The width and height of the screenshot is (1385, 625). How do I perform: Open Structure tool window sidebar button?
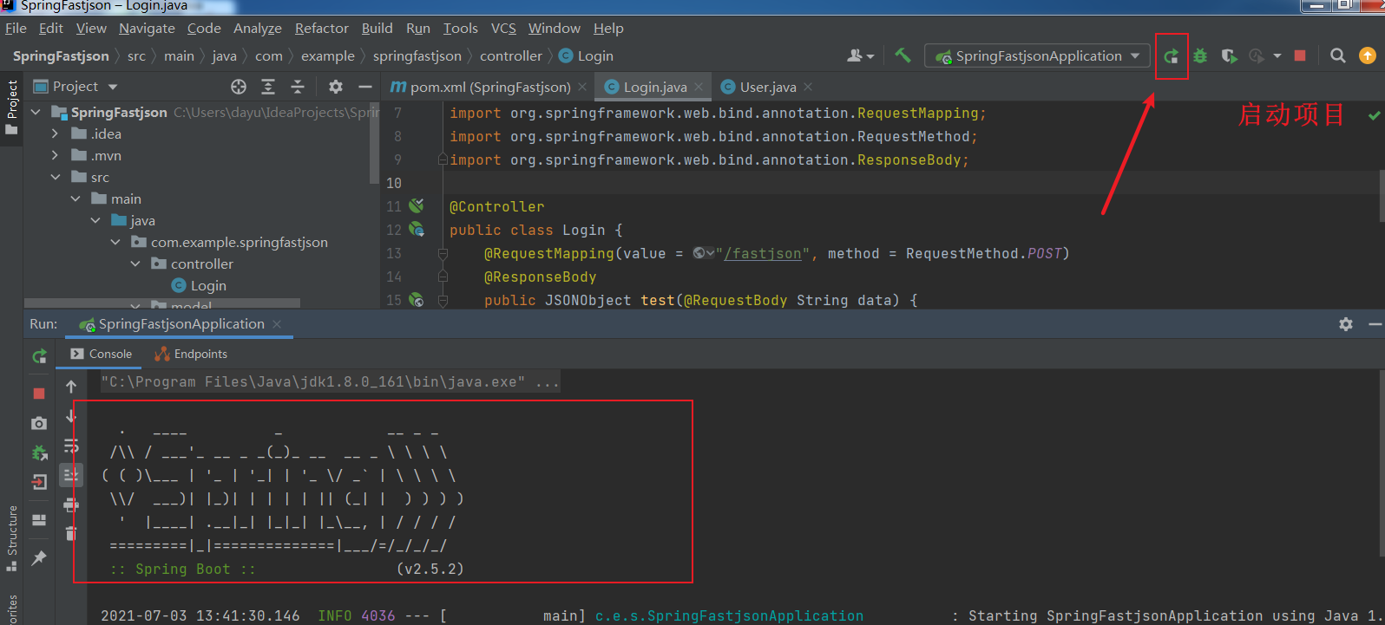(12, 537)
